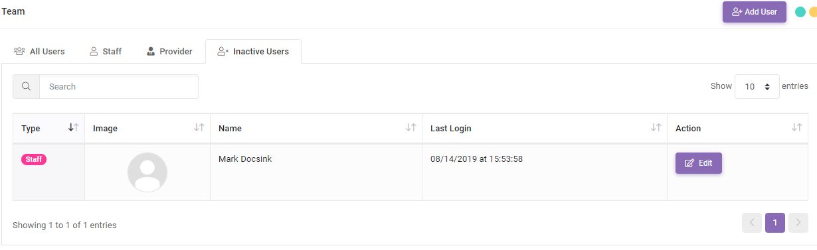Click the Add User button
The height and width of the screenshot is (250, 817).
coord(755,12)
